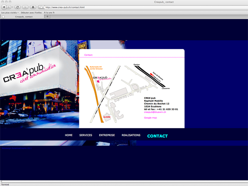
Task: Open the REALISATIONS menu item
Action: tap(131, 135)
